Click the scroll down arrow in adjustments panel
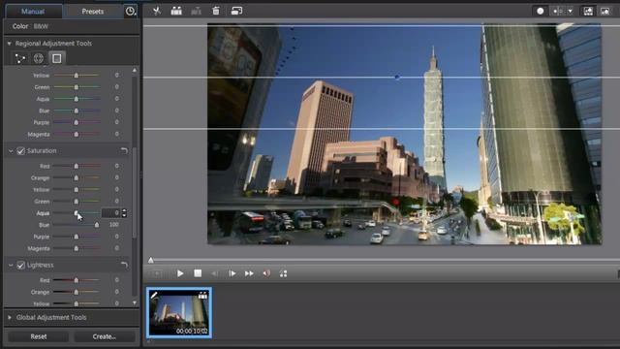This screenshot has height=349, width=620. click(135, 302)
